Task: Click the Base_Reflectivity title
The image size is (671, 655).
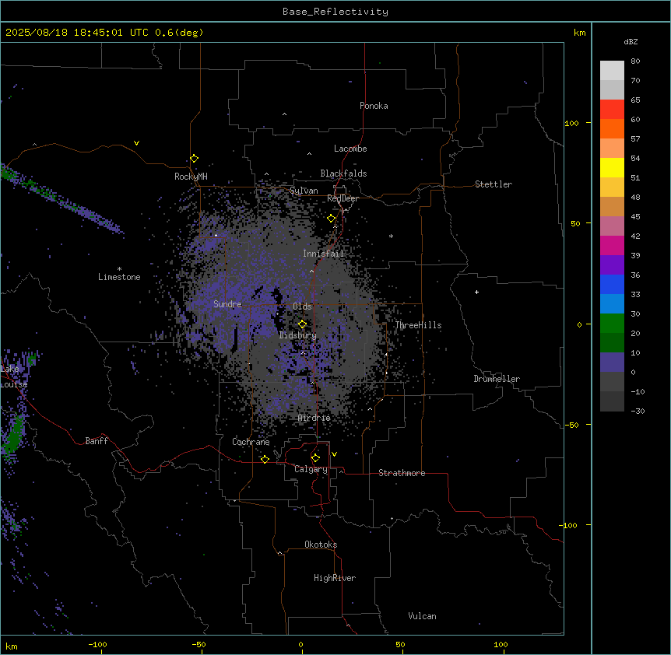Action: coord(335,12)
